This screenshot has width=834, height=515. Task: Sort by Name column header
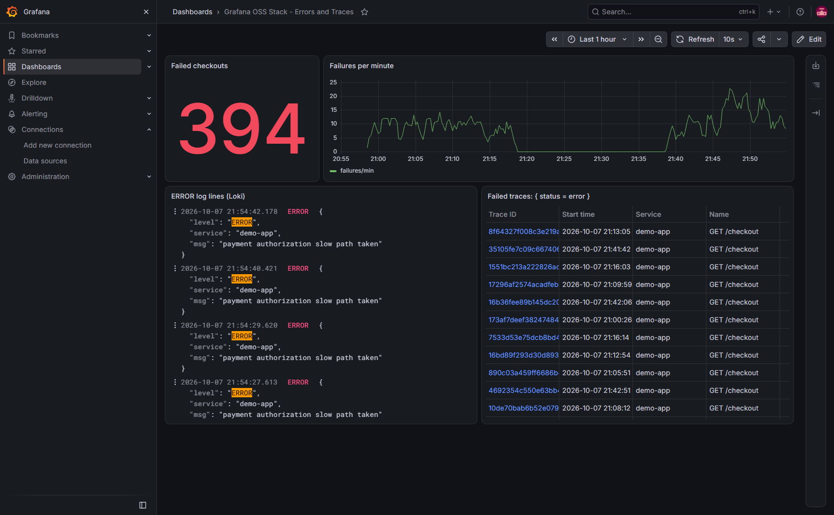point(719,214)
